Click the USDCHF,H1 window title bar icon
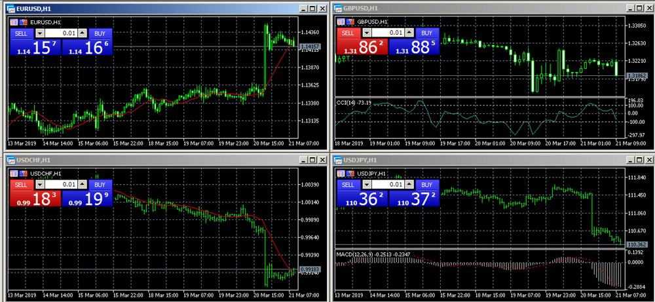The width and height of the screenshot is (655, 302). pos(11,160)
